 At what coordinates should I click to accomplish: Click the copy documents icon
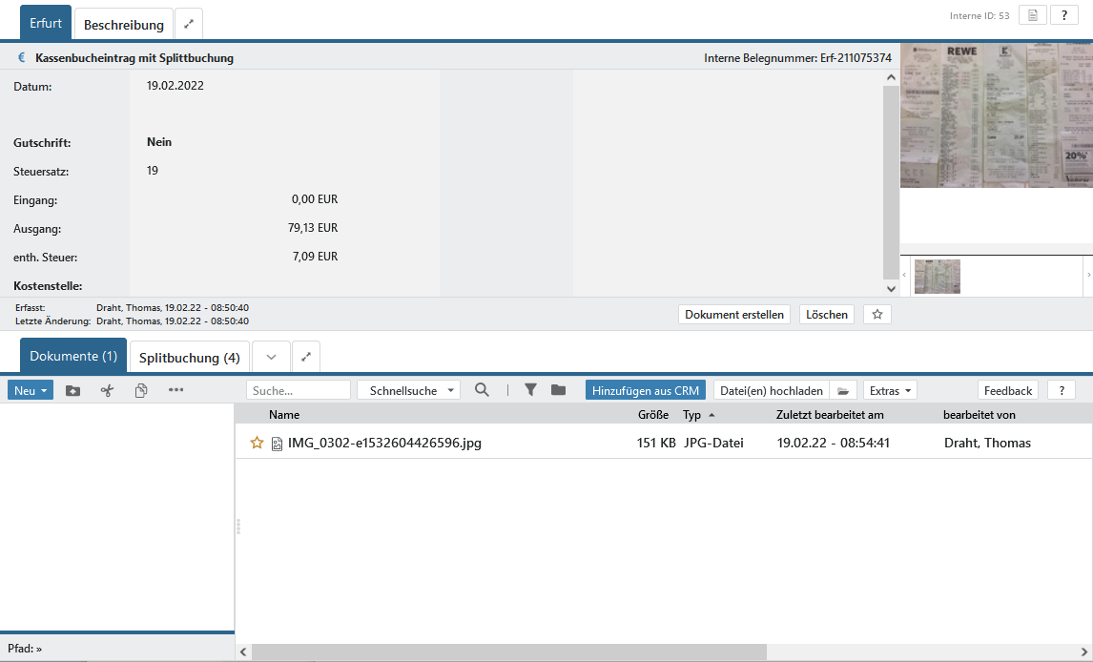click(x=141, y=390)
